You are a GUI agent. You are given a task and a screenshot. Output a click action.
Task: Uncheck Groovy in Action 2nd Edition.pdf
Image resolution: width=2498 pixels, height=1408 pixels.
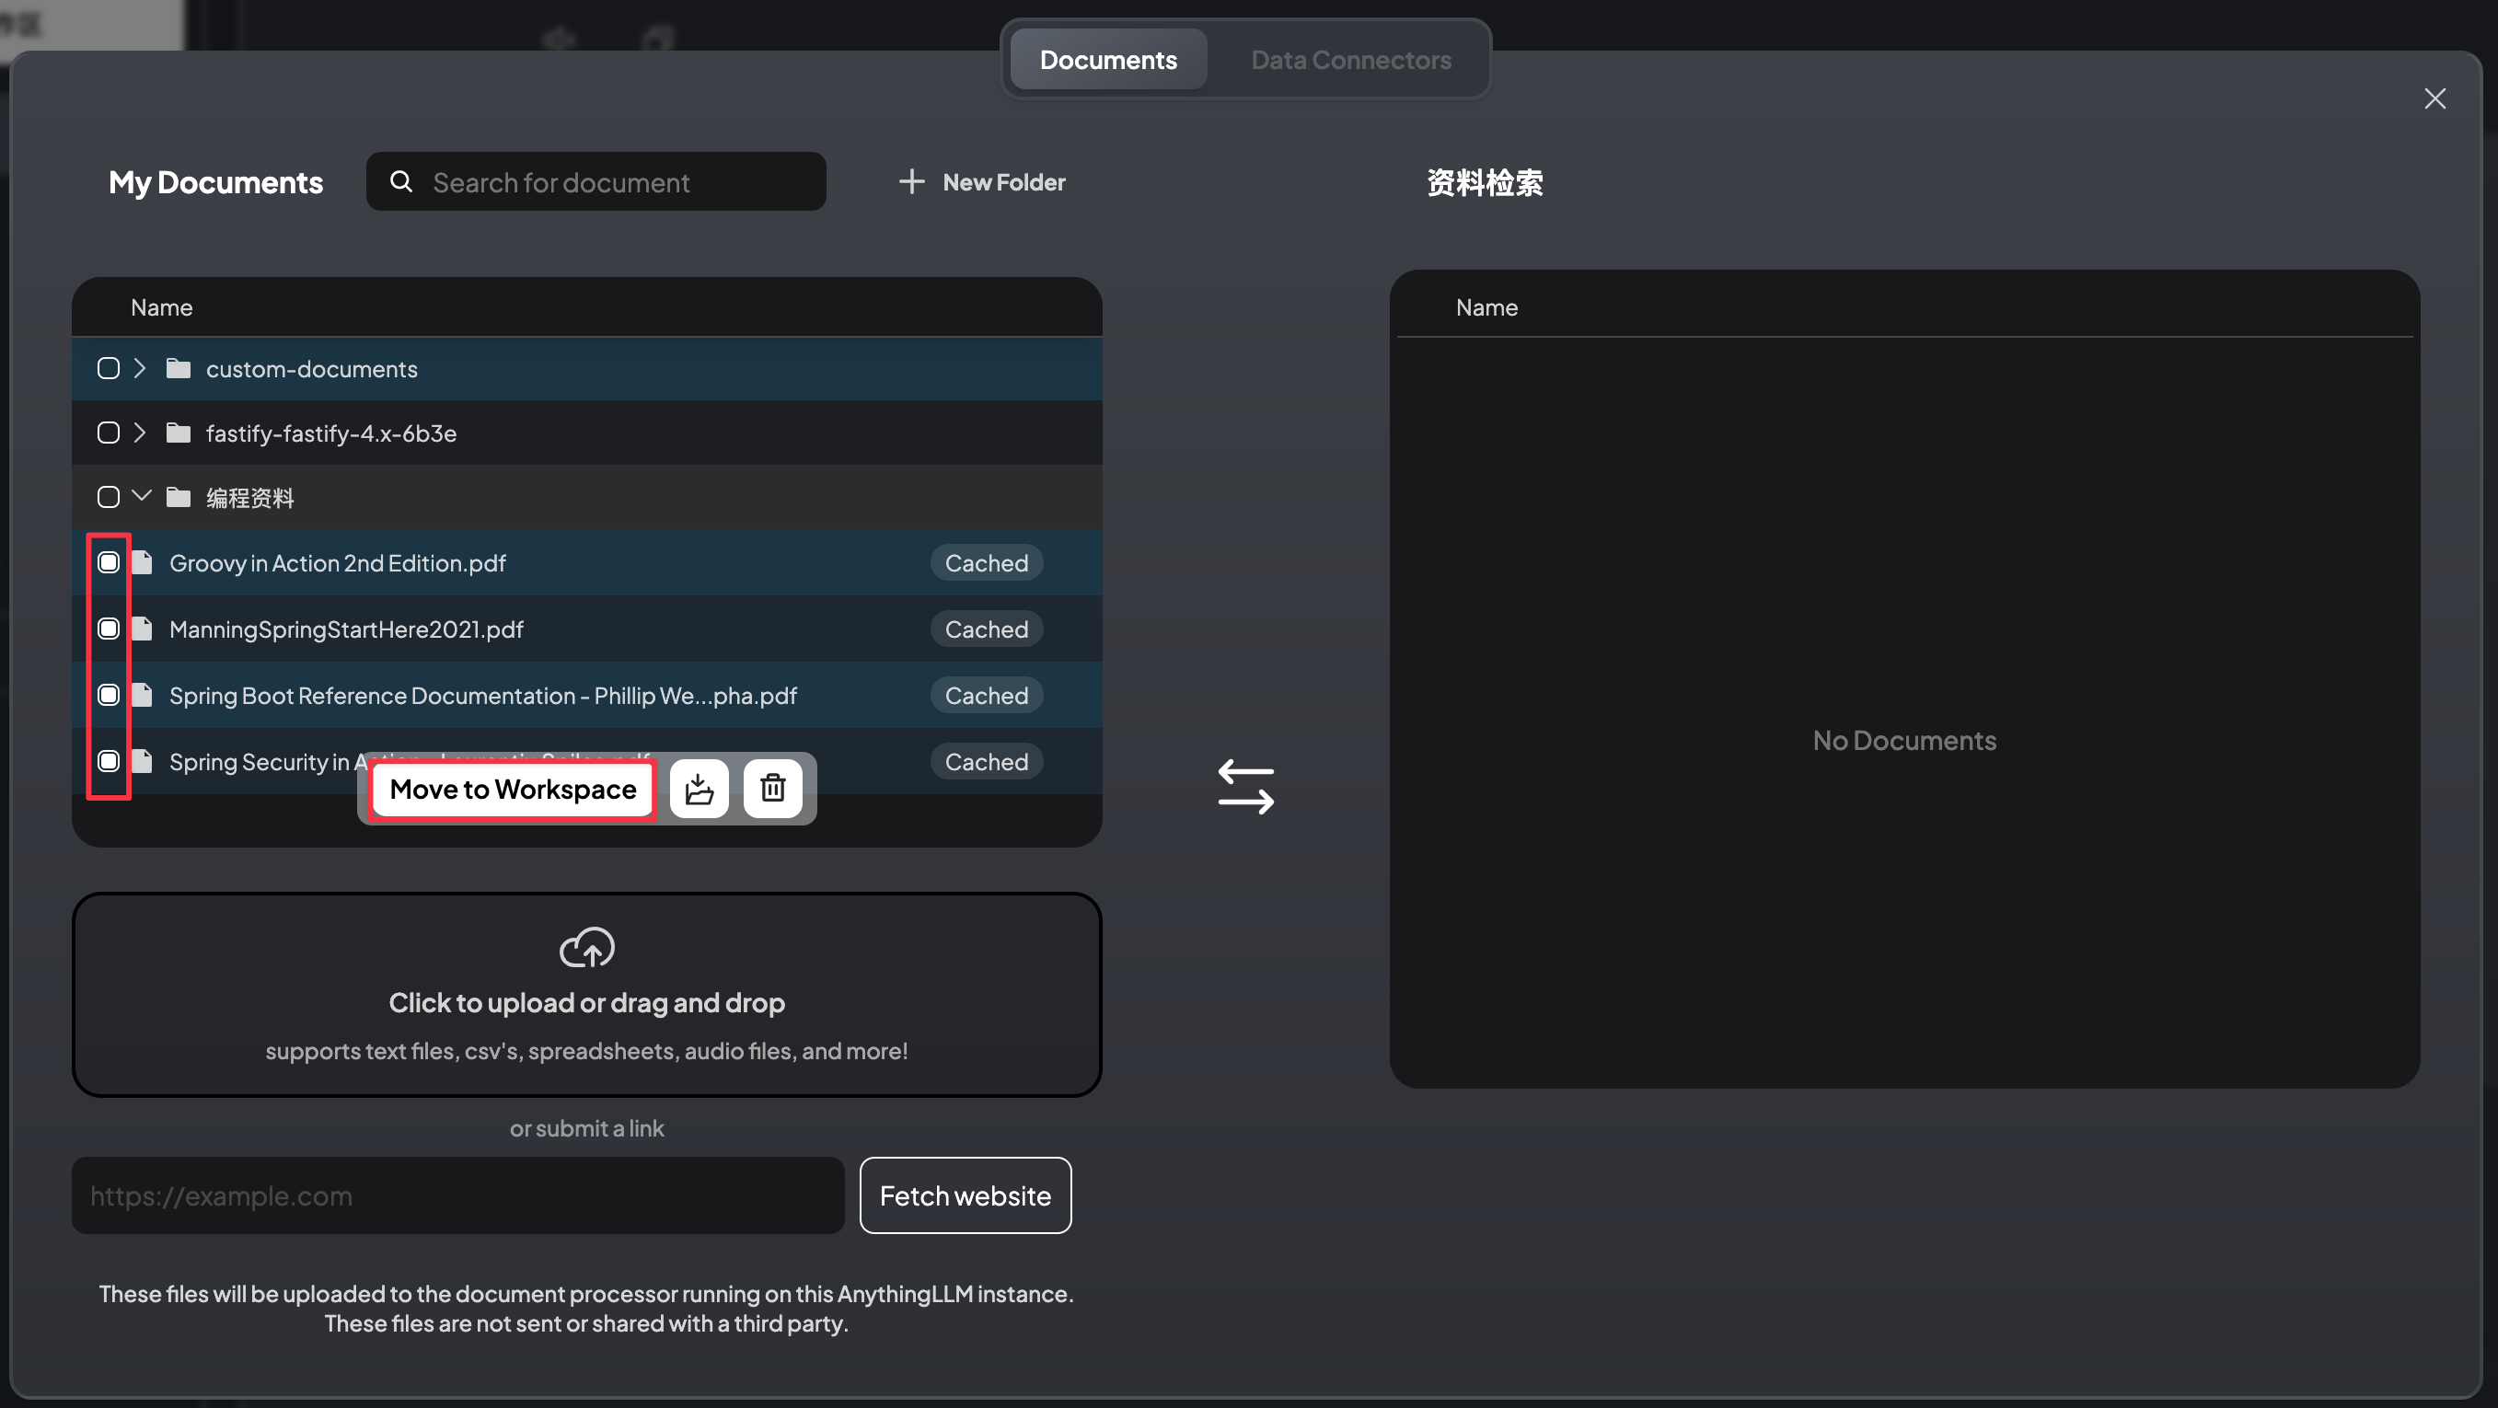tap(109, 562)
